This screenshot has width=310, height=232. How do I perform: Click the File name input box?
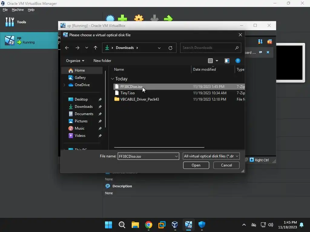pyautogui.click(x=146, y=156)
